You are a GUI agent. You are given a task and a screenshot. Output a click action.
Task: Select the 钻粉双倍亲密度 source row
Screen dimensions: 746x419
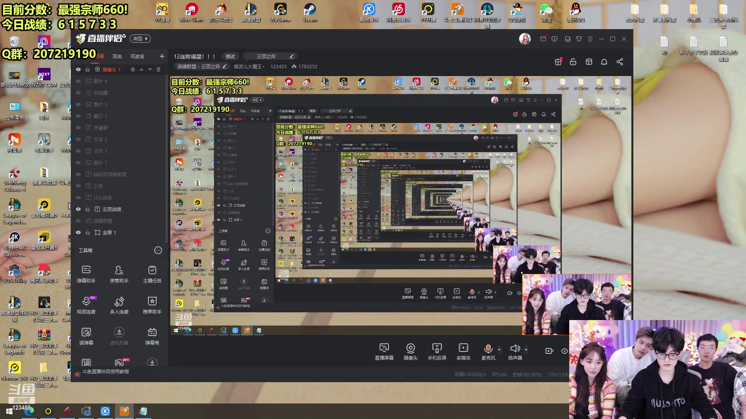pos(120,174)
